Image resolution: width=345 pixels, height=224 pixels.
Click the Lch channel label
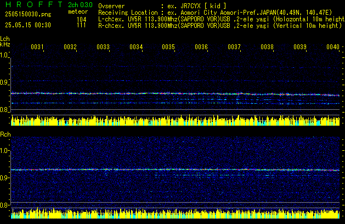coord(5,39)
